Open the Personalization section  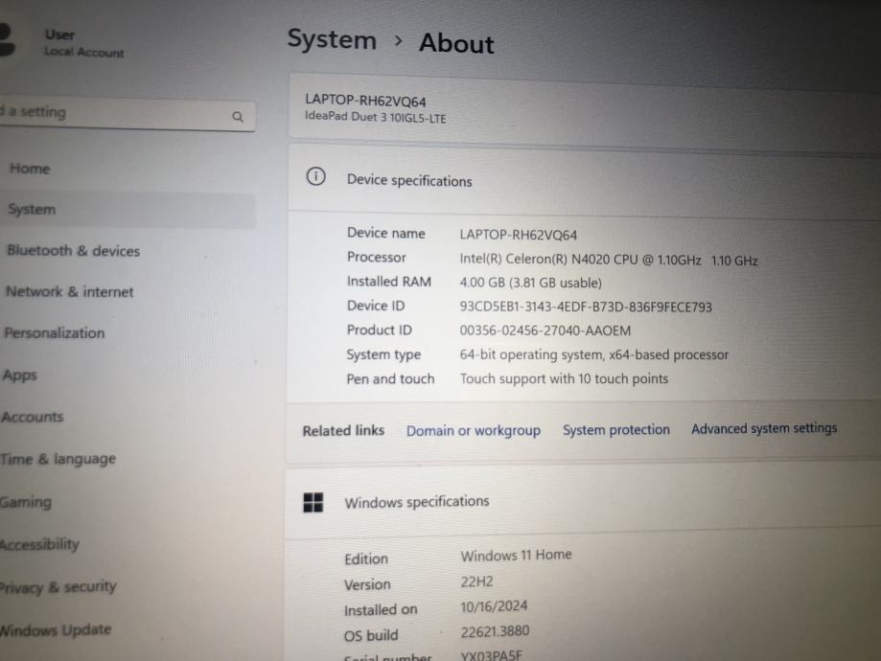(x=54, y=333)
